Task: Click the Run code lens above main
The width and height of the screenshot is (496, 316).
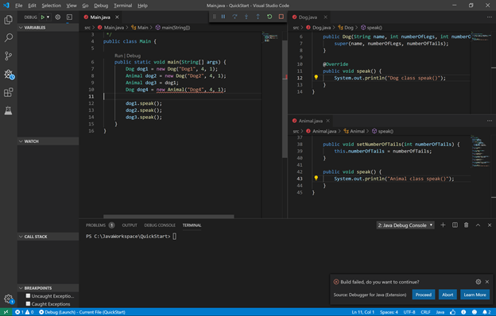Action: [x=118, y=56]
